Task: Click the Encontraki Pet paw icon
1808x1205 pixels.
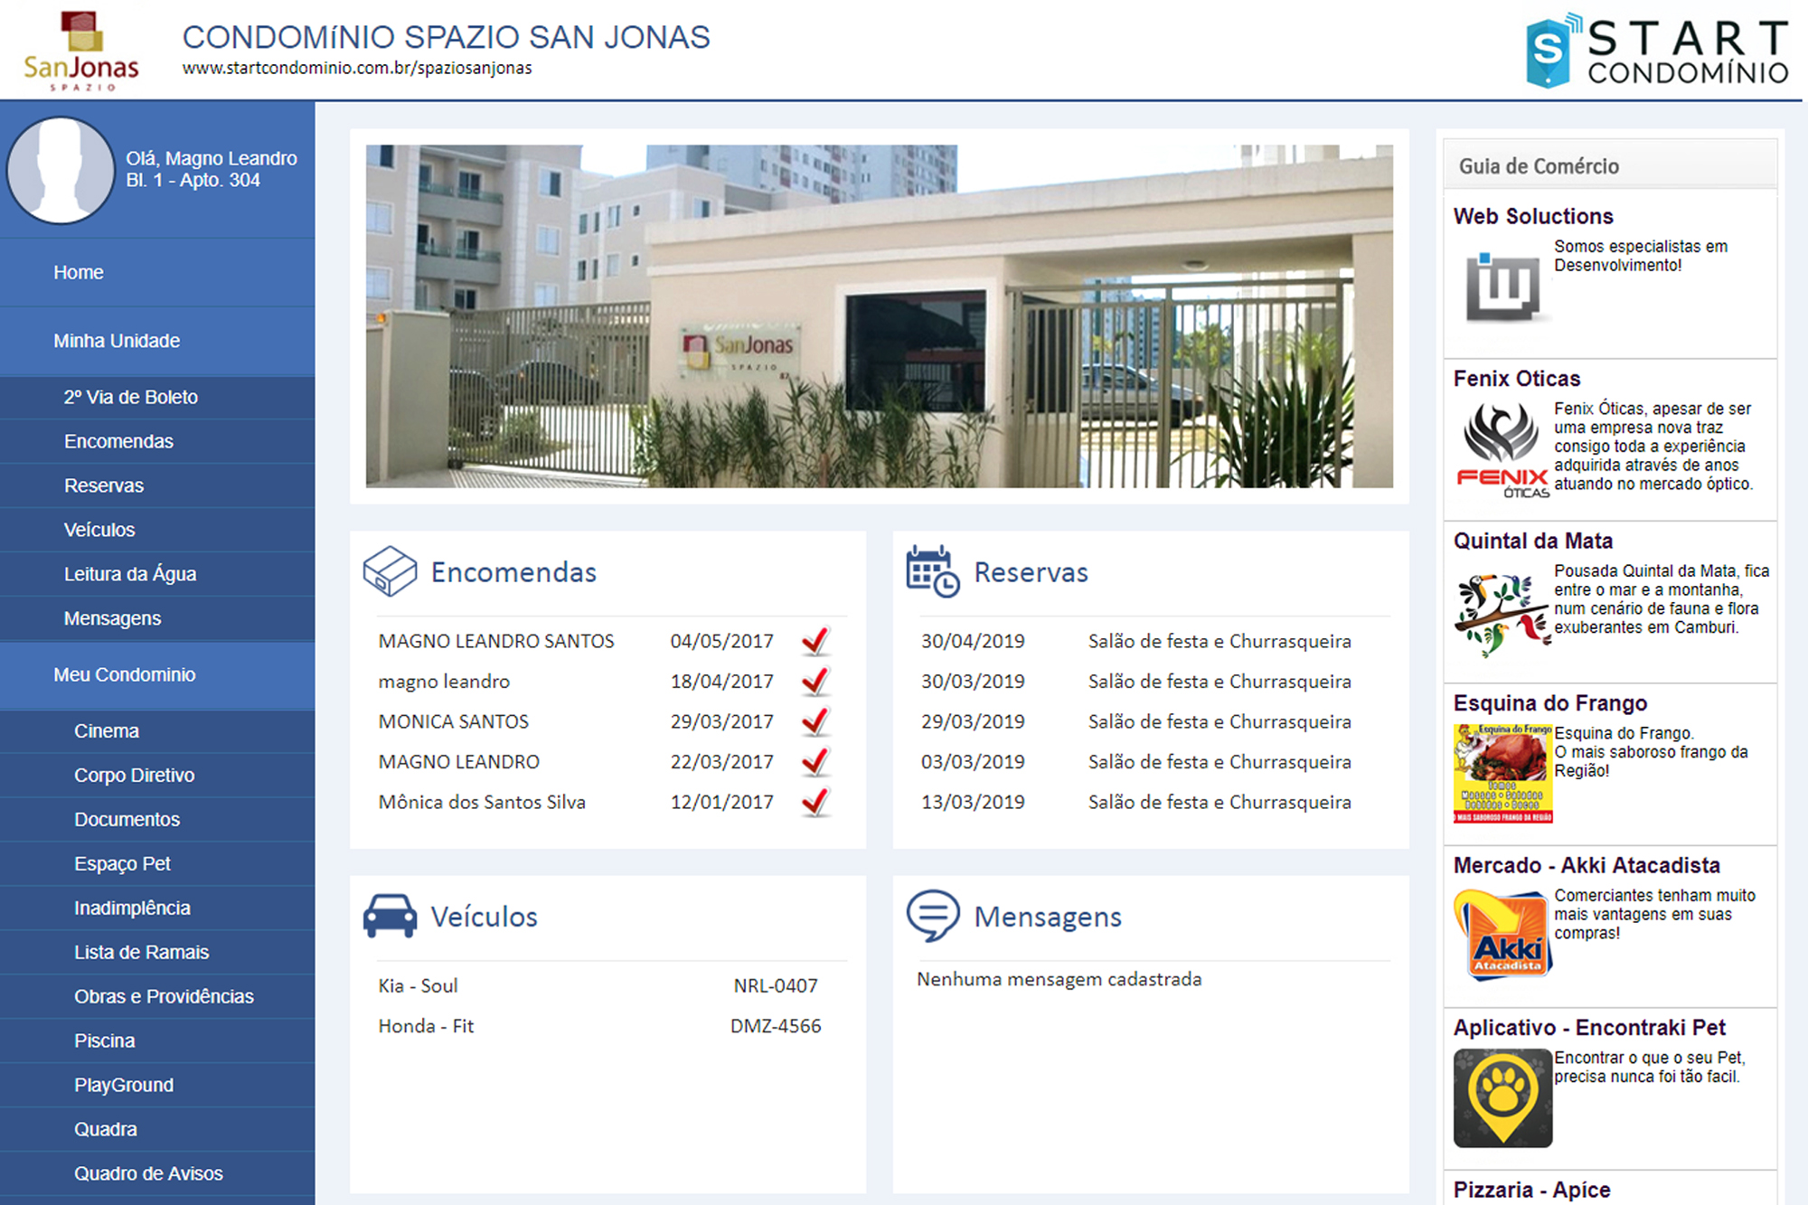Action: click(1502, 1097)
